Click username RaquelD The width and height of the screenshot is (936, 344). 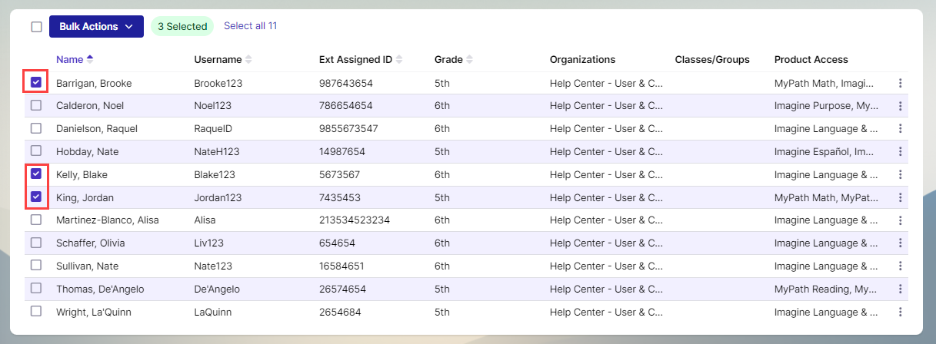[215, 129]
